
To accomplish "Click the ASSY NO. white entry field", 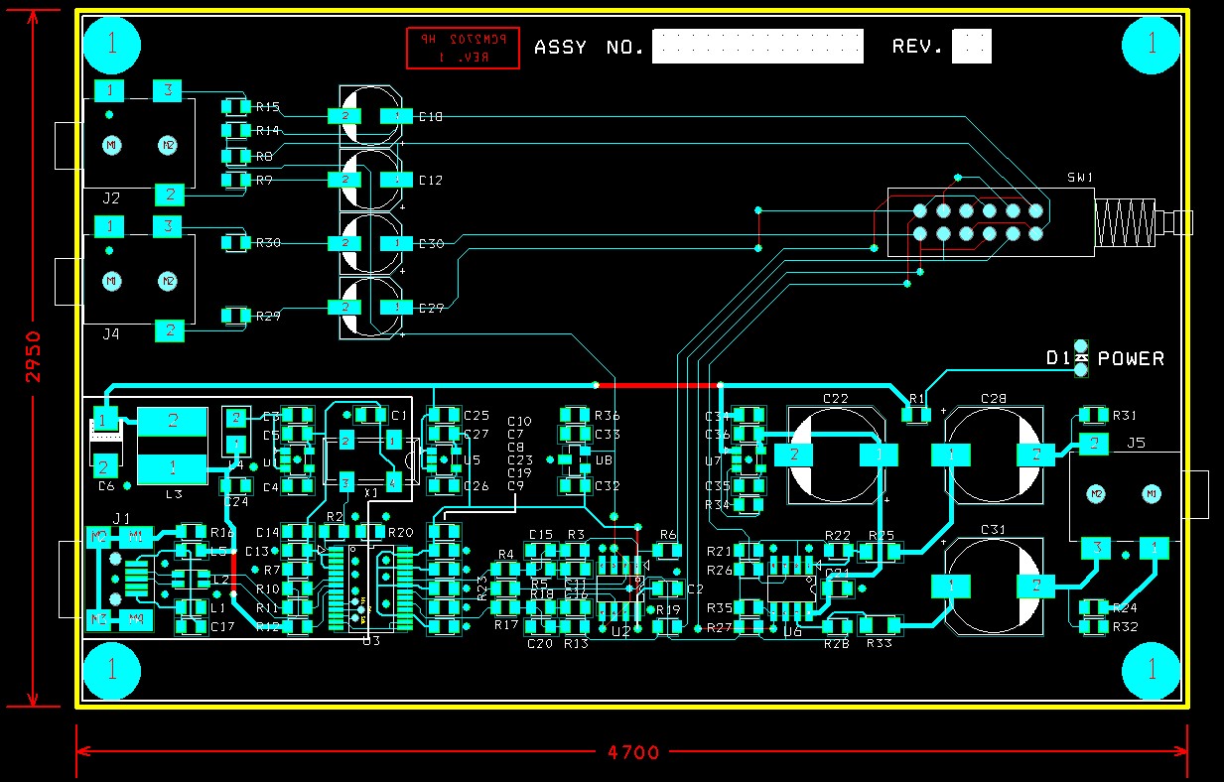I will (757, 46).
